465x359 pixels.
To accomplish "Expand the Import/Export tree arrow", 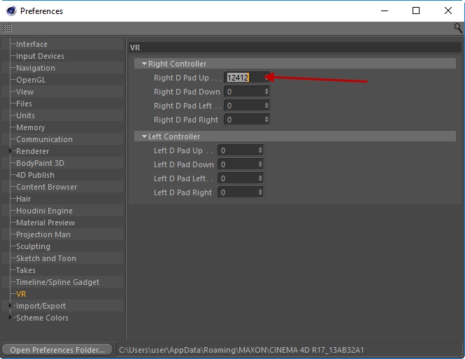I will 10,306.
